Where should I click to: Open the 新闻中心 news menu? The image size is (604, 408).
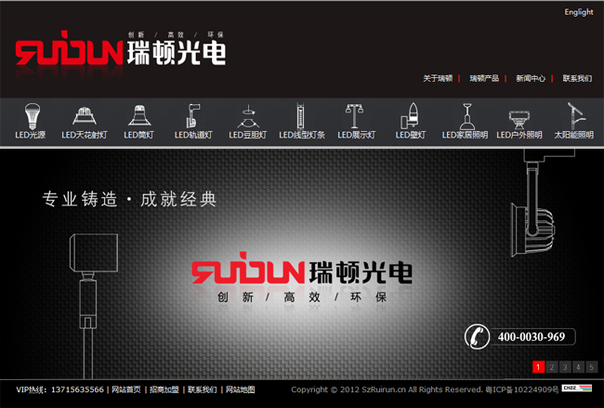point(531,79)
